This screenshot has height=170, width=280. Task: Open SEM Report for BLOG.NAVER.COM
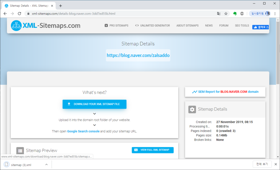click(225, 92)
